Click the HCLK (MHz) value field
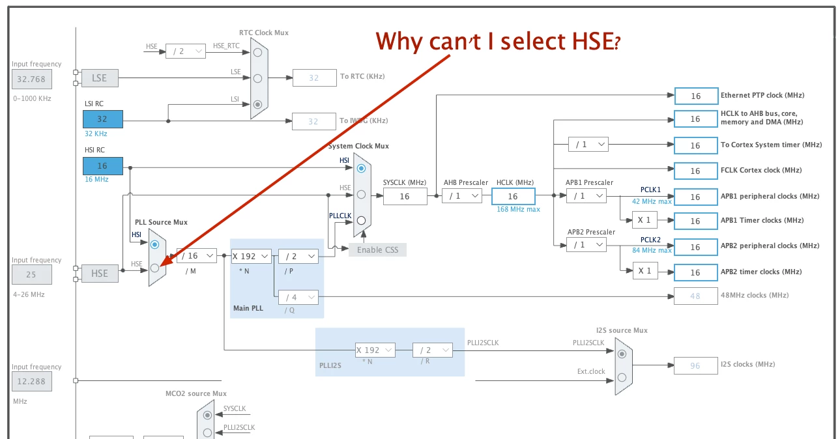Viewport: 840px width, 439px height. click(x=514, y=196)
